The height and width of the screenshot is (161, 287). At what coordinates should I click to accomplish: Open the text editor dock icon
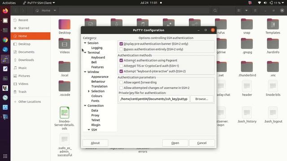point(5,69)
